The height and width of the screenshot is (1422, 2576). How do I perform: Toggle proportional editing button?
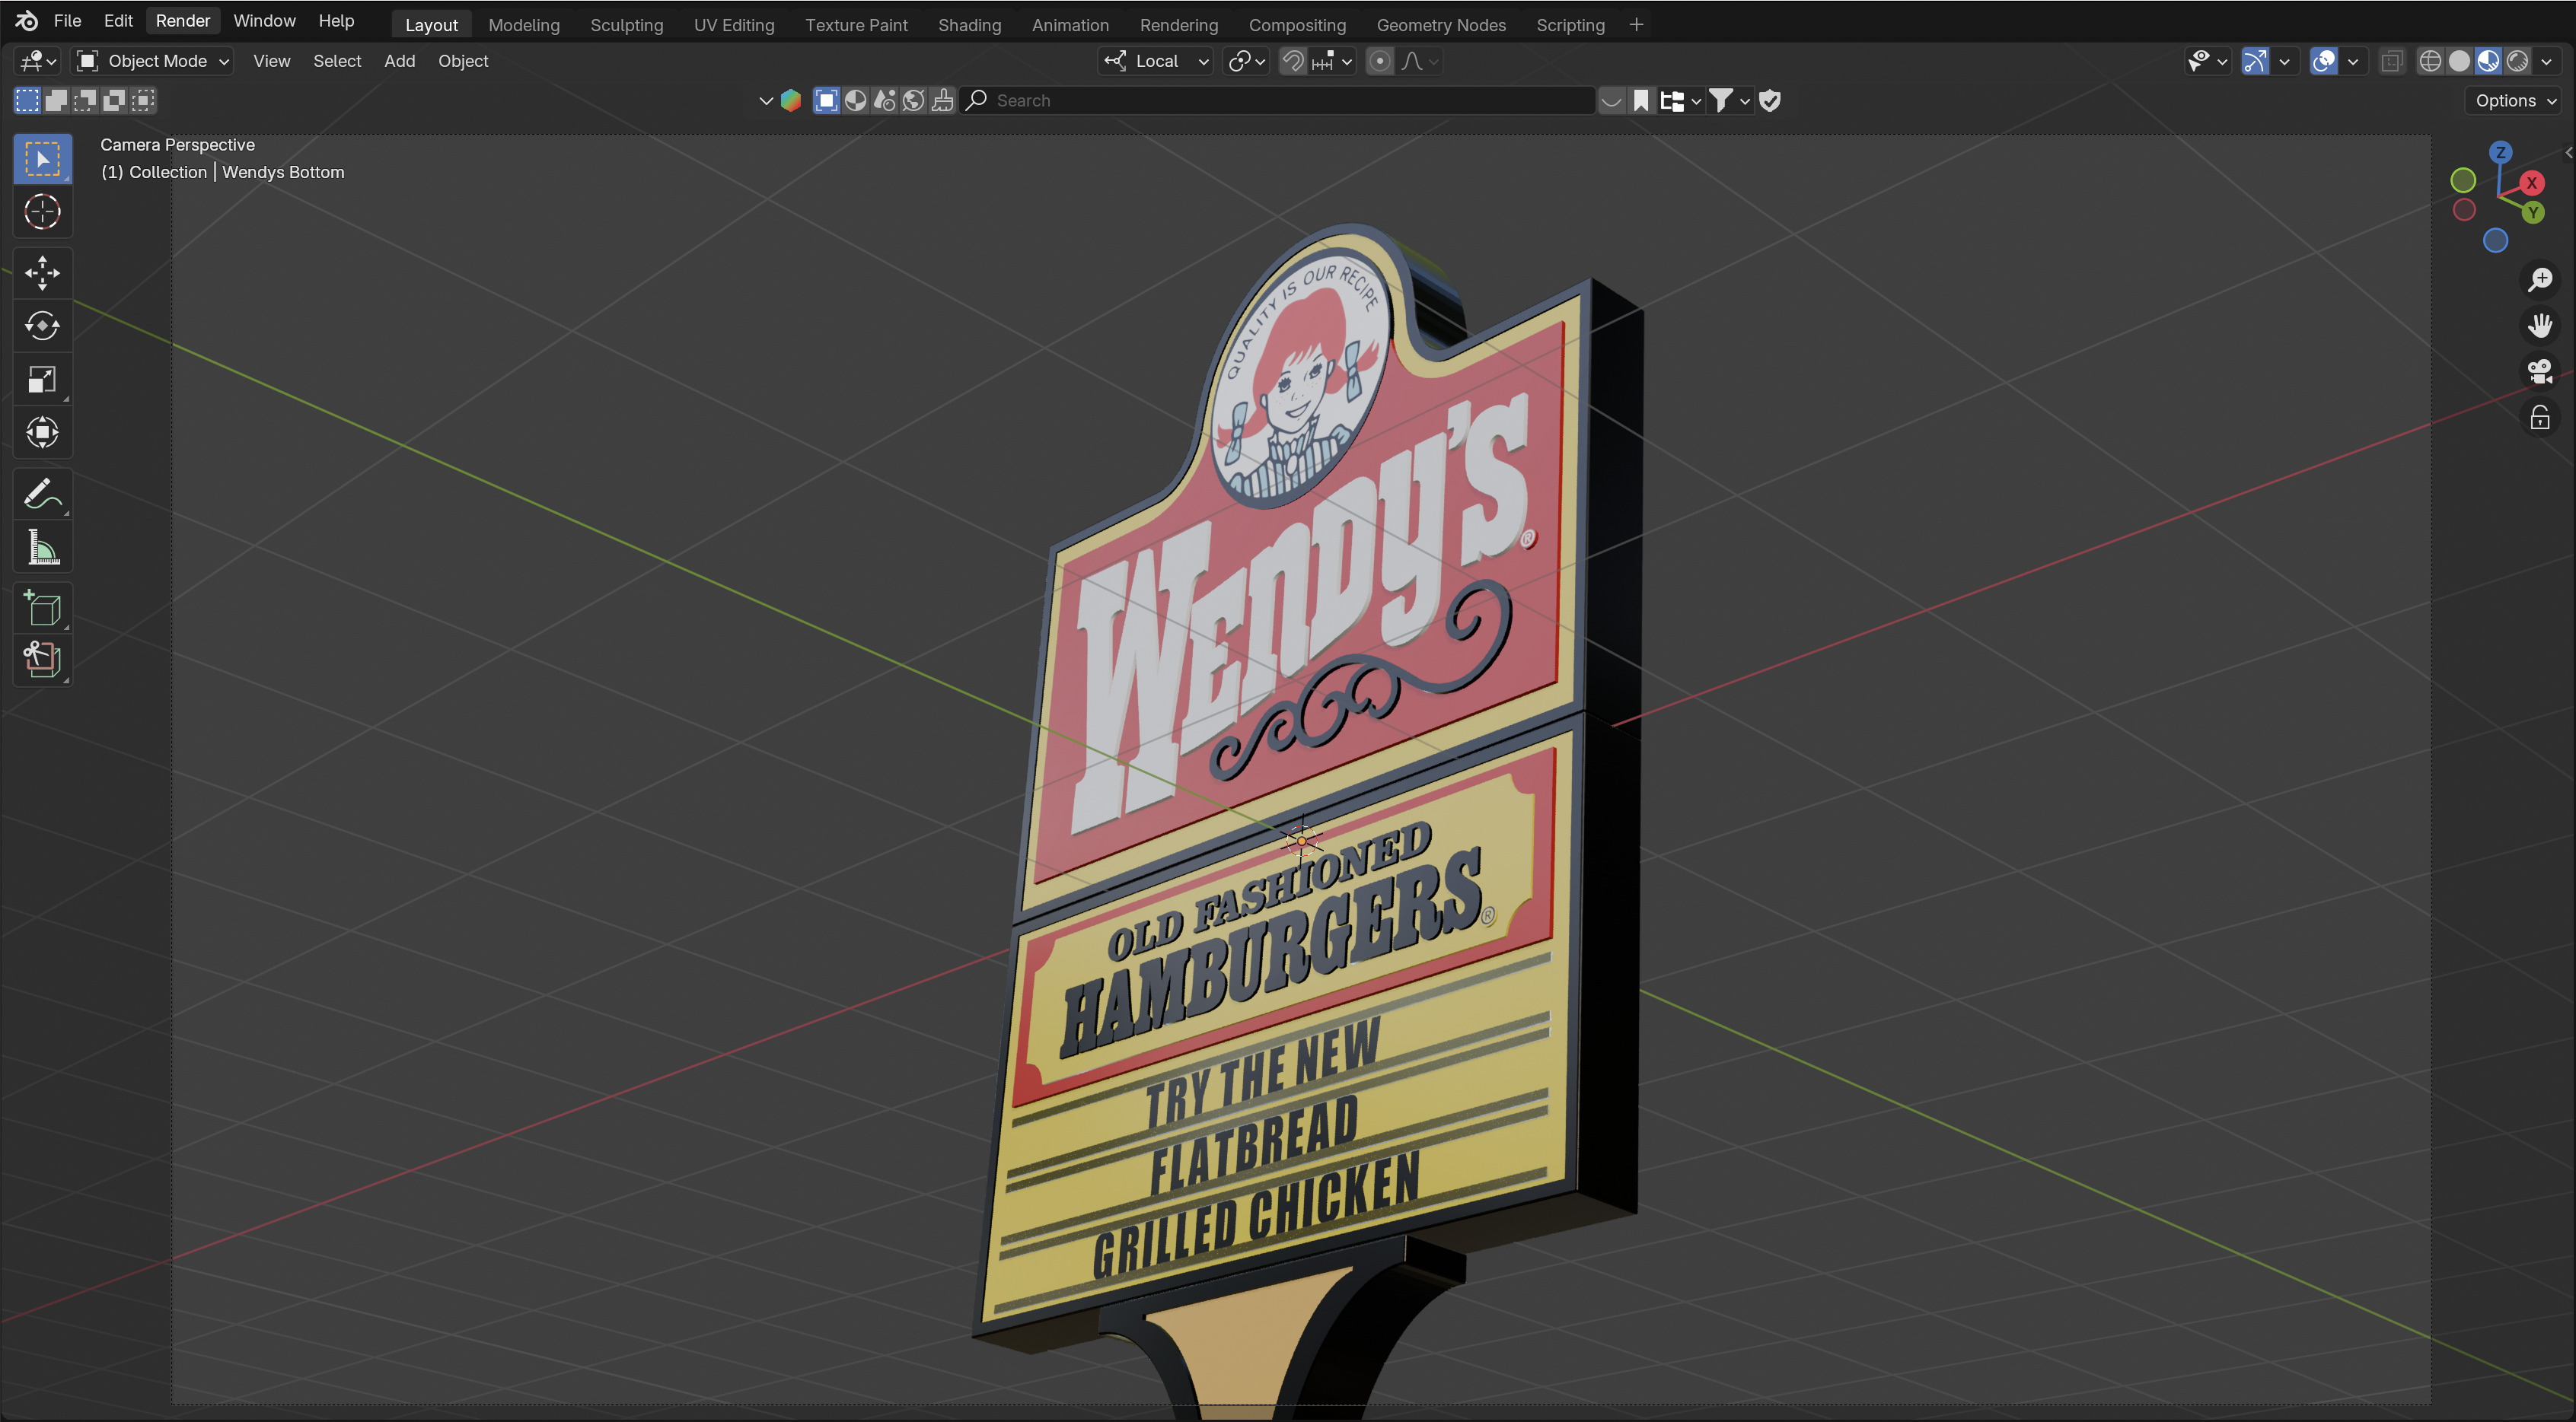[x=1380, y=61]
